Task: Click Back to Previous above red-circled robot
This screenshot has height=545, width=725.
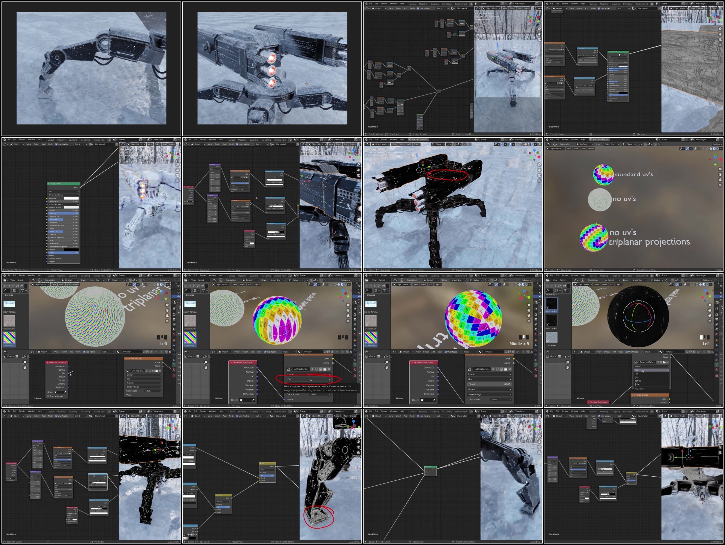Action: point(419,139)
